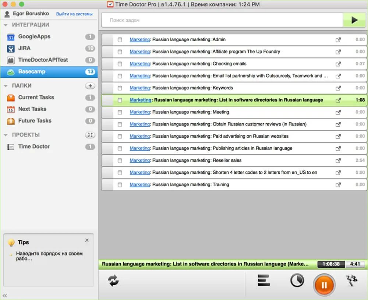Click Marketing link in Keywords row

tap(139, 88)
